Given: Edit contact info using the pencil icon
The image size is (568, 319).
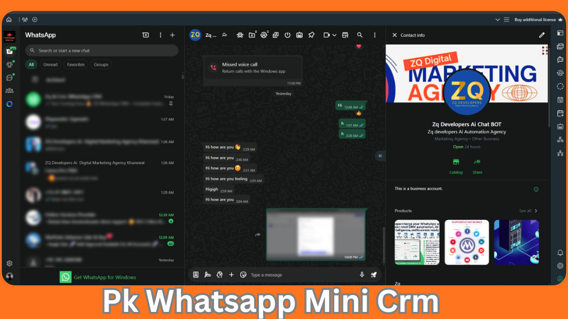Looking at the screenshot, I should click(541, 35).
